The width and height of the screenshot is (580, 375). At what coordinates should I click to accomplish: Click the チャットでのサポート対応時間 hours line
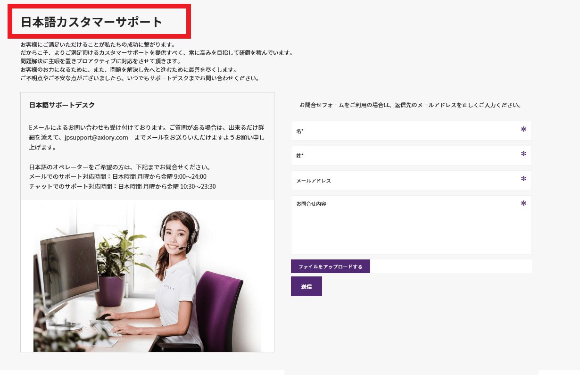tap(123, 186)
